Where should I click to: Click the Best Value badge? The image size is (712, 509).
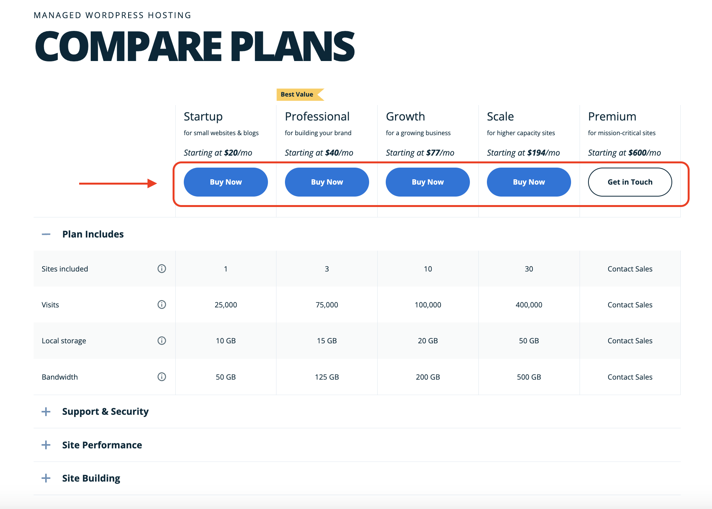297,94
